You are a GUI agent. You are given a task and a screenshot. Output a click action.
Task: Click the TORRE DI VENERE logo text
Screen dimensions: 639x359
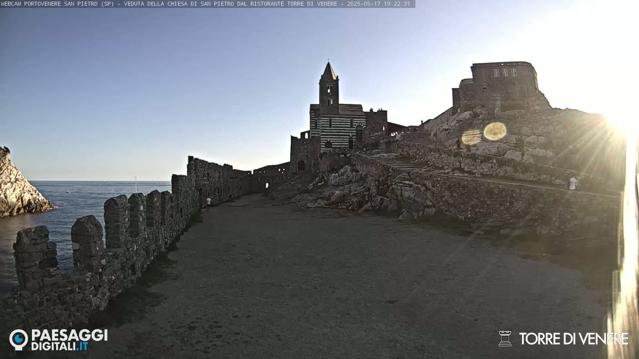click(x=573, y=339)
